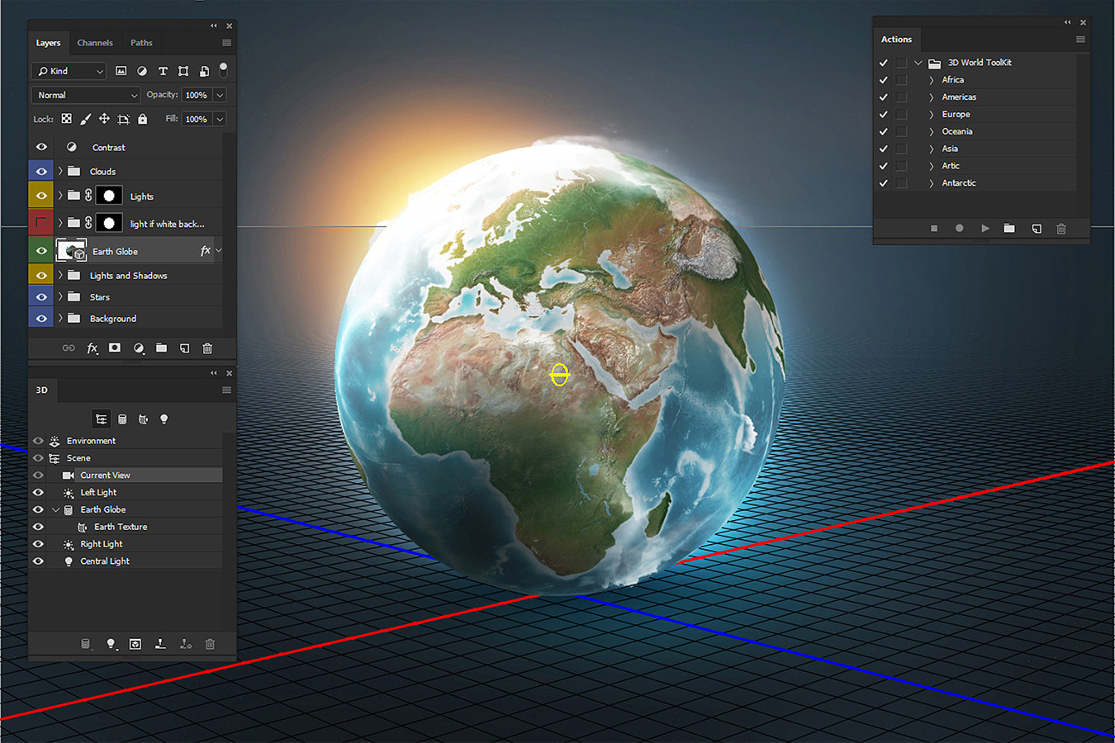The image size is (1115, 743).
Task: Open the Add adjustment layer icon
Action: [138, 348]
